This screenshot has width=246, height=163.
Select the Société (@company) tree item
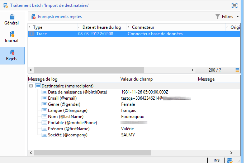pyautogui.click(x=68, y=135)
